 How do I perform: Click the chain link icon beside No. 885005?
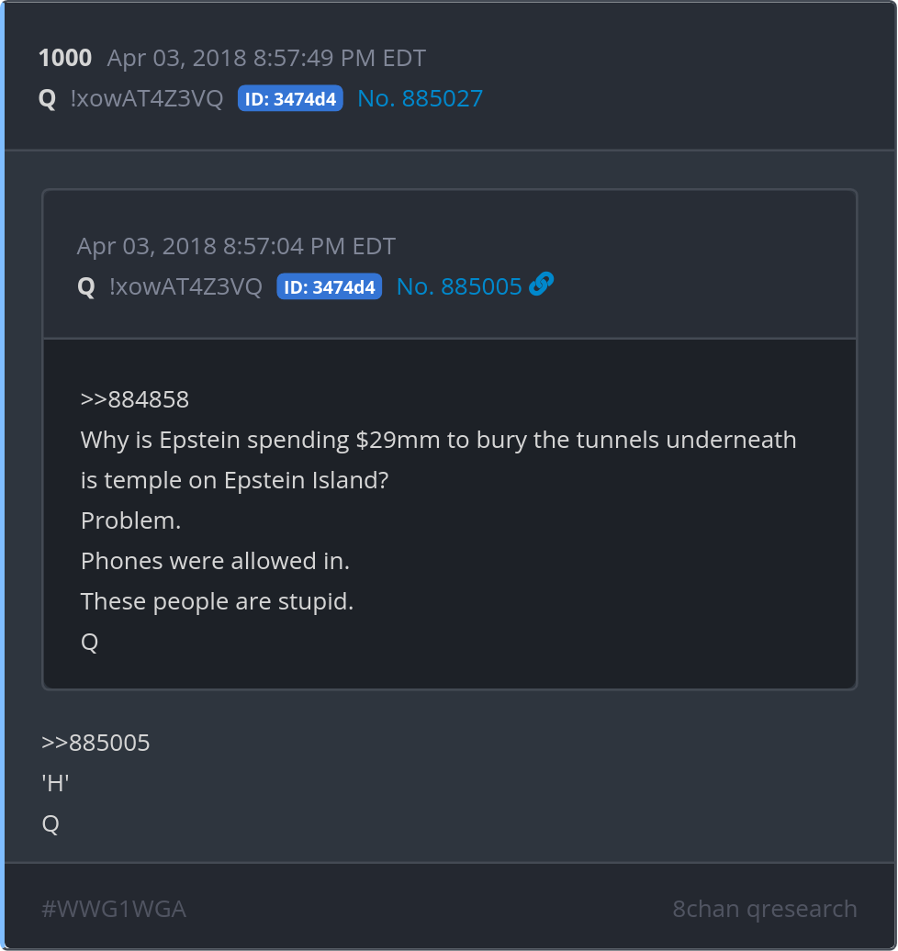point(542,285)
